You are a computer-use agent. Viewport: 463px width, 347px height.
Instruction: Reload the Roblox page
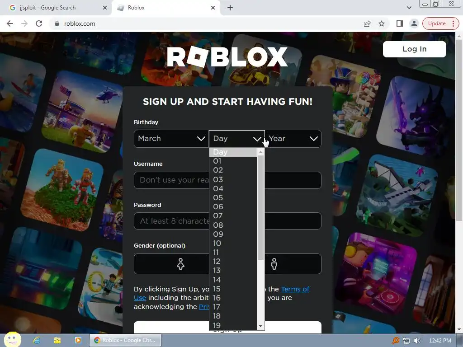39,23
